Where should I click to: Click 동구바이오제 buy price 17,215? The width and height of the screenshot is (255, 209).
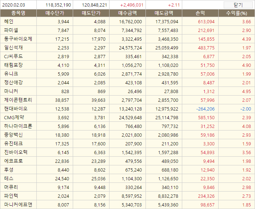pos(62,39)
